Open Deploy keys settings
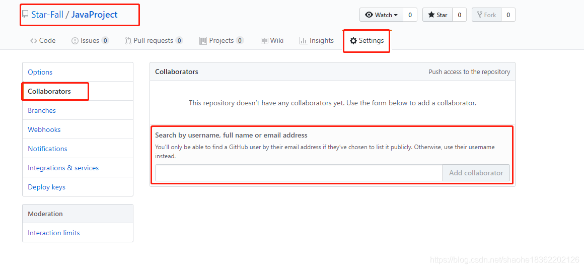 coord(78,187)
